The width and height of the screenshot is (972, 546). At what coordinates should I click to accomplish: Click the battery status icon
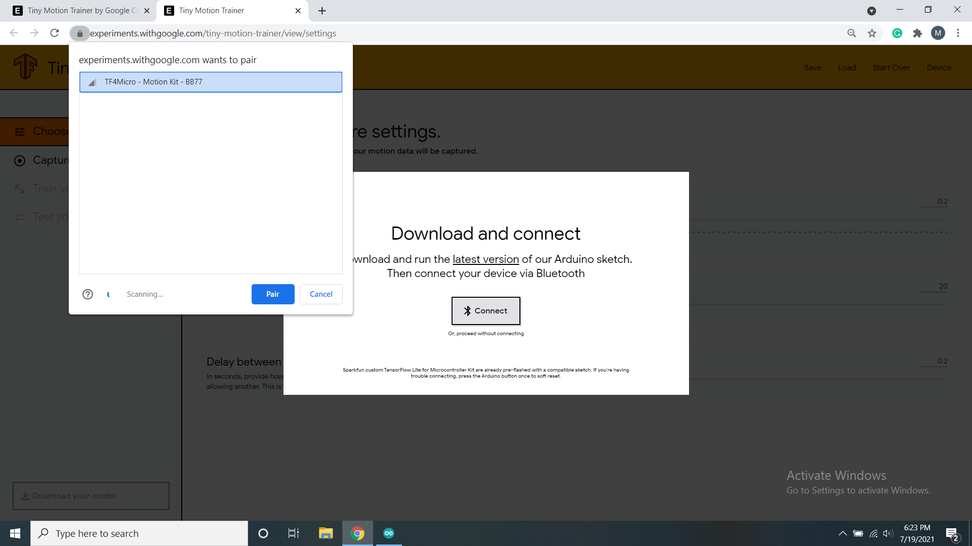coord(858,533)
